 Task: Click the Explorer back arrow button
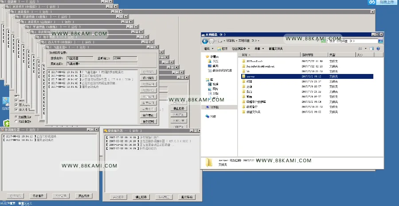tap(205, 41)
